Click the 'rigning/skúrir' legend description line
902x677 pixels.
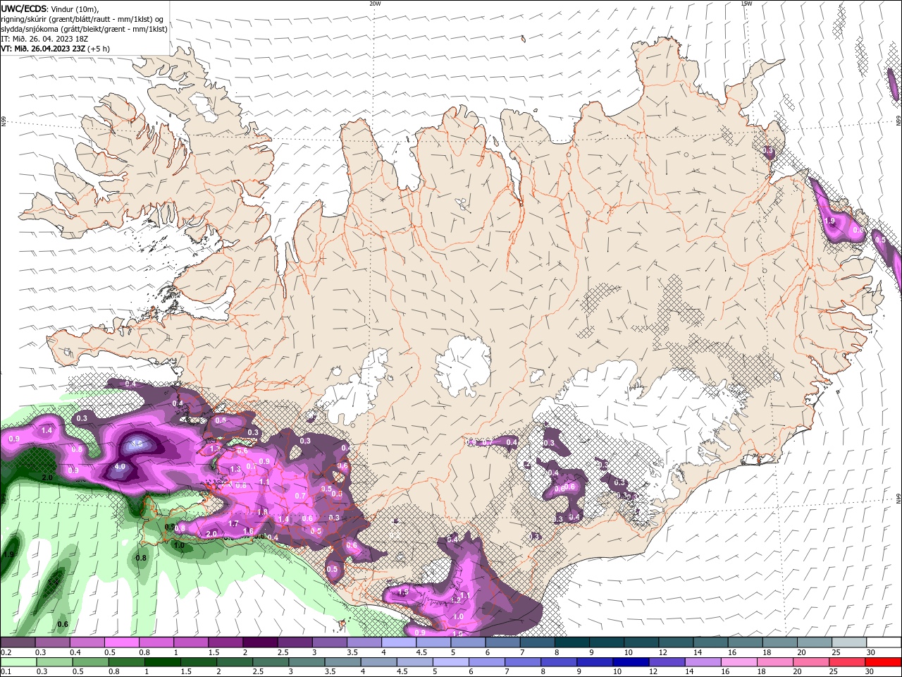(x=83, y=19)
